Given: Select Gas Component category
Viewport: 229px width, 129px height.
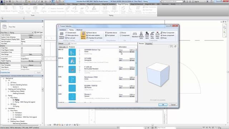Looking at the screenshot, I should (x=125, y=35).
